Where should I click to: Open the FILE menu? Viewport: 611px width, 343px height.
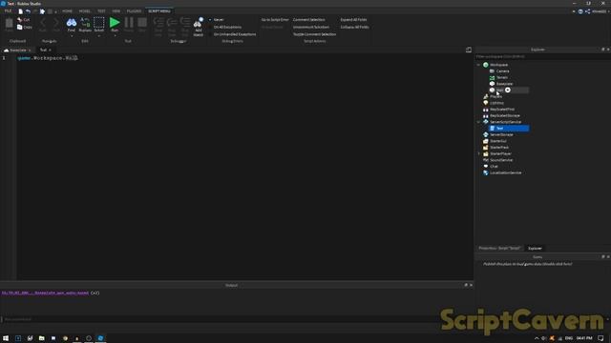8,11
